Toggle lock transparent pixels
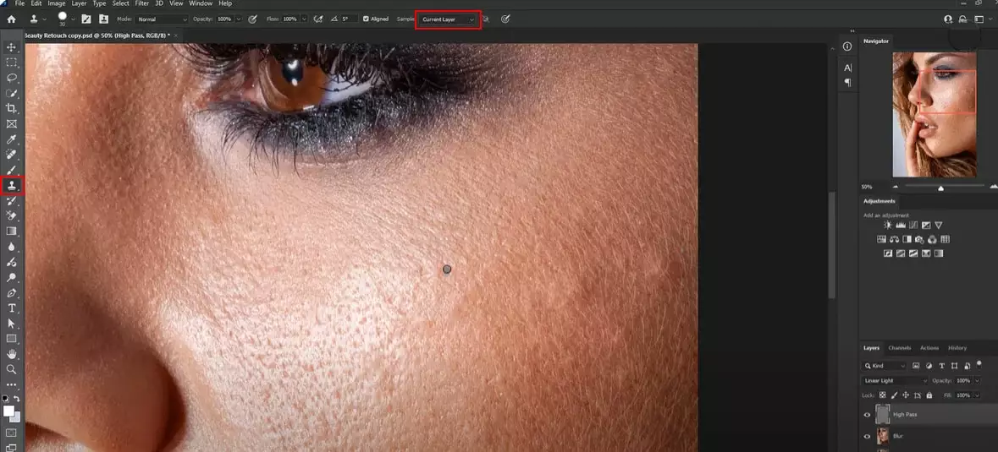The width and height of the screenshot is (998, 452). coord(882,395)
